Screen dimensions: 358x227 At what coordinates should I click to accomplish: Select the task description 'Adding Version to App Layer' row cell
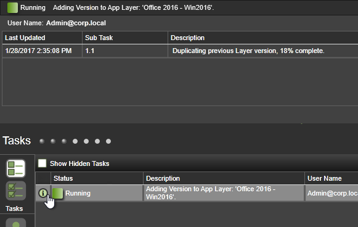224,193
